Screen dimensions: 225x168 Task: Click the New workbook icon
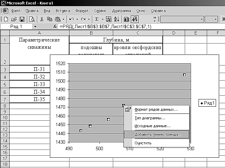6,19
